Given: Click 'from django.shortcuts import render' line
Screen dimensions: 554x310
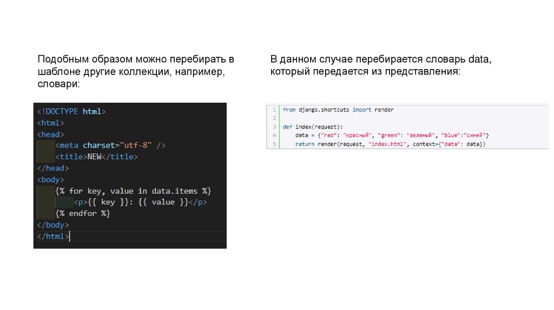Looking at the screenshot, I should pyautogui.click(x=338, y=110).
